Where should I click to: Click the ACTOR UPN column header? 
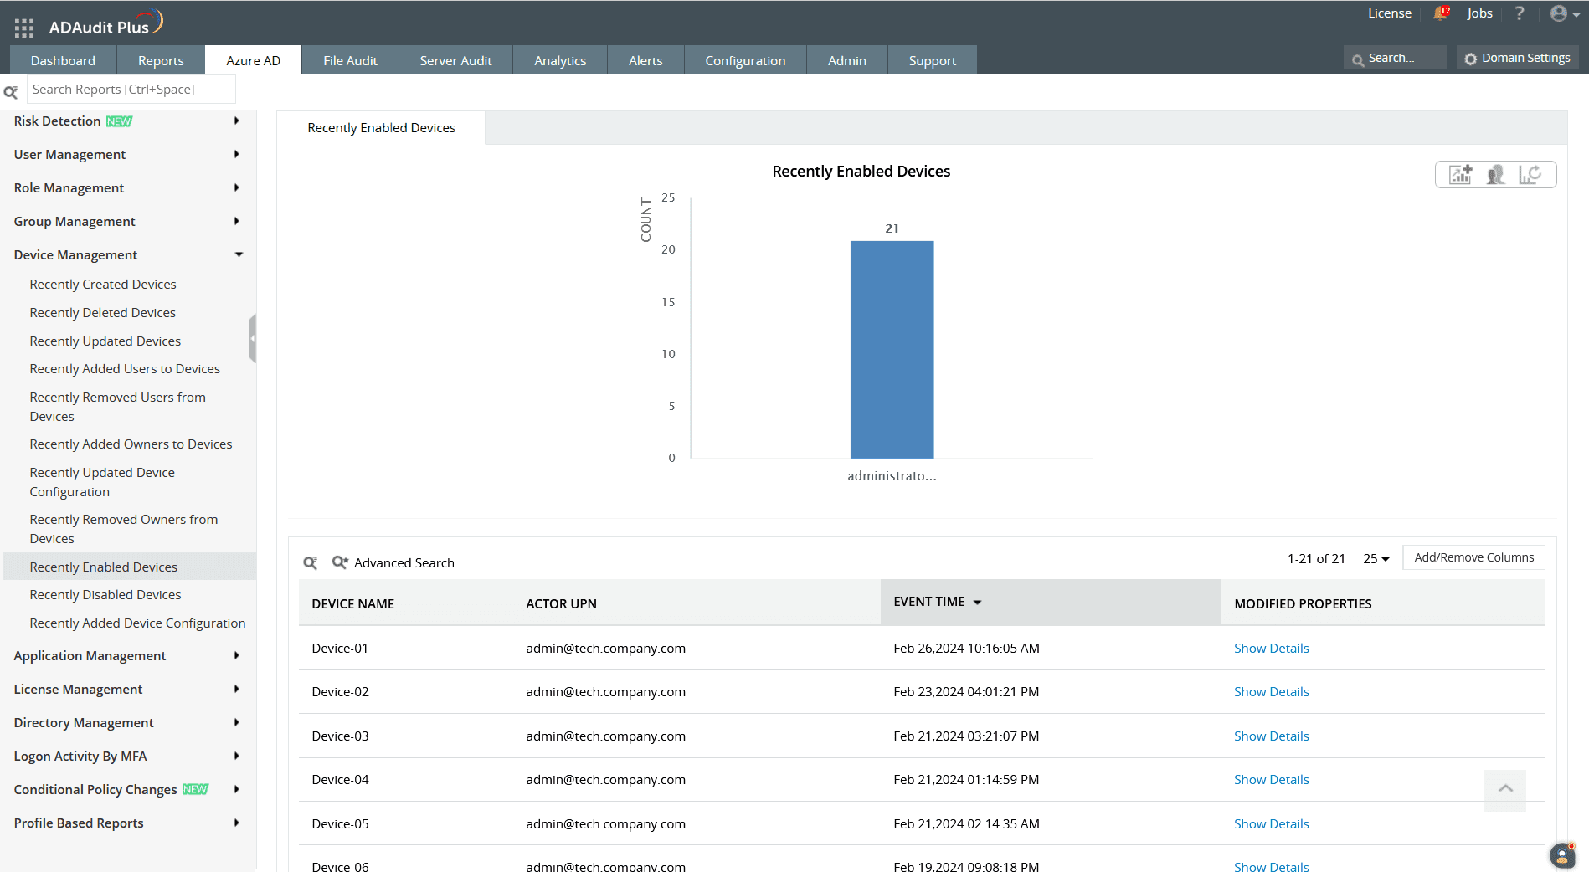click(561, 604)
